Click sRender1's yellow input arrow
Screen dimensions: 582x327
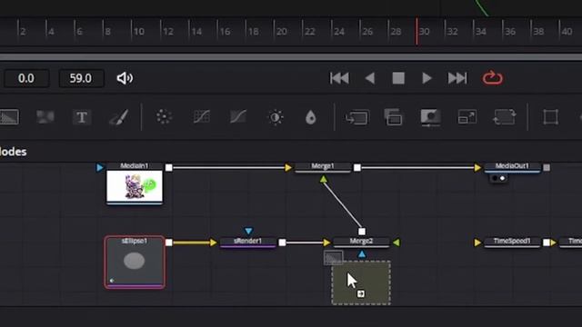coord(214,243)
